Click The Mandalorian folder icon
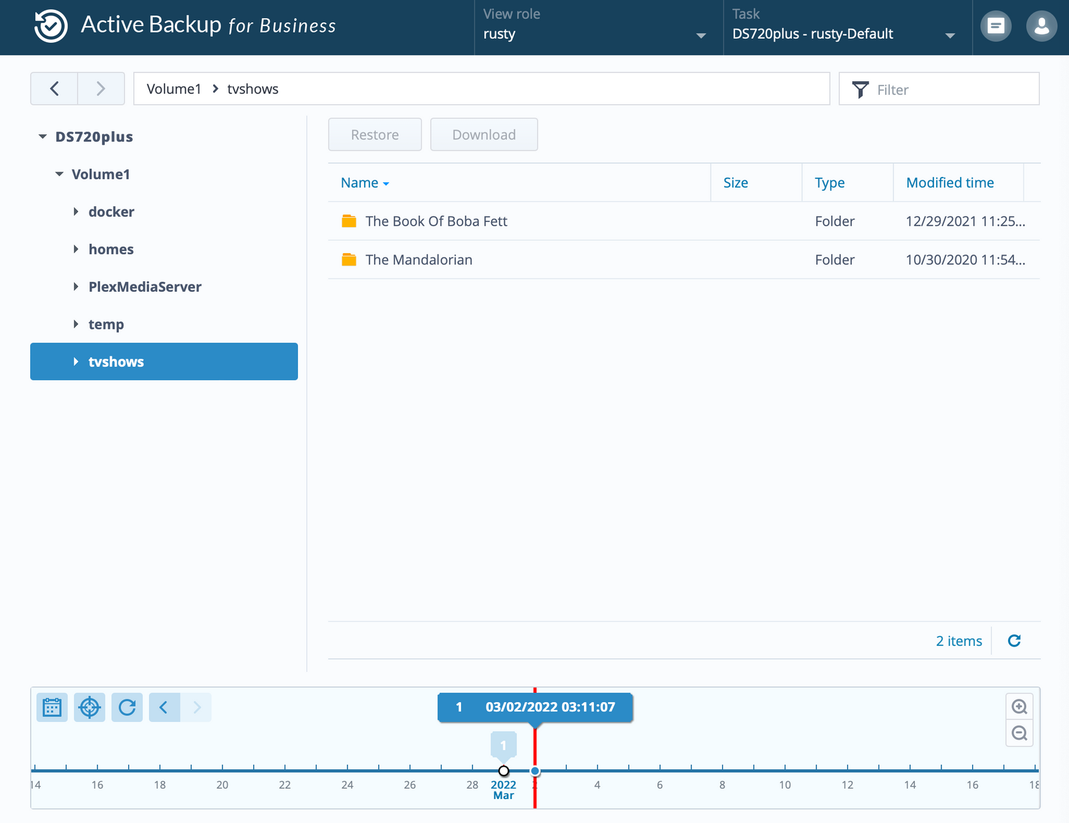This screenshot has width=1069, height=823. pos(349,260)
